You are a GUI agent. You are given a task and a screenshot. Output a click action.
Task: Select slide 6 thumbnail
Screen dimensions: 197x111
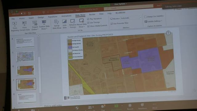click(x=26, y=70)
